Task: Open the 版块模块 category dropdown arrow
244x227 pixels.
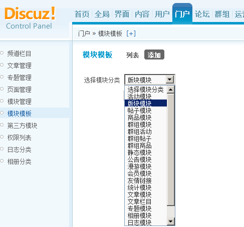Action: tap(170, 79)
